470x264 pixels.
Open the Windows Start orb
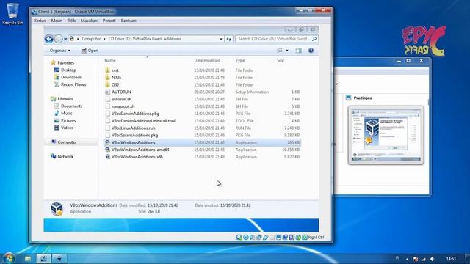click(9, 258)
